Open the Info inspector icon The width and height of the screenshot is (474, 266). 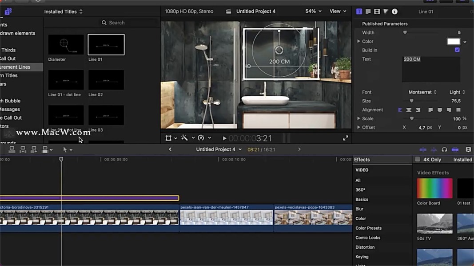[x=394, y=12]
